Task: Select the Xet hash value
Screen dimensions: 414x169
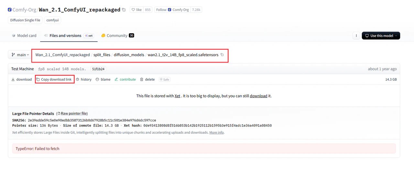Action: (208, 125)
